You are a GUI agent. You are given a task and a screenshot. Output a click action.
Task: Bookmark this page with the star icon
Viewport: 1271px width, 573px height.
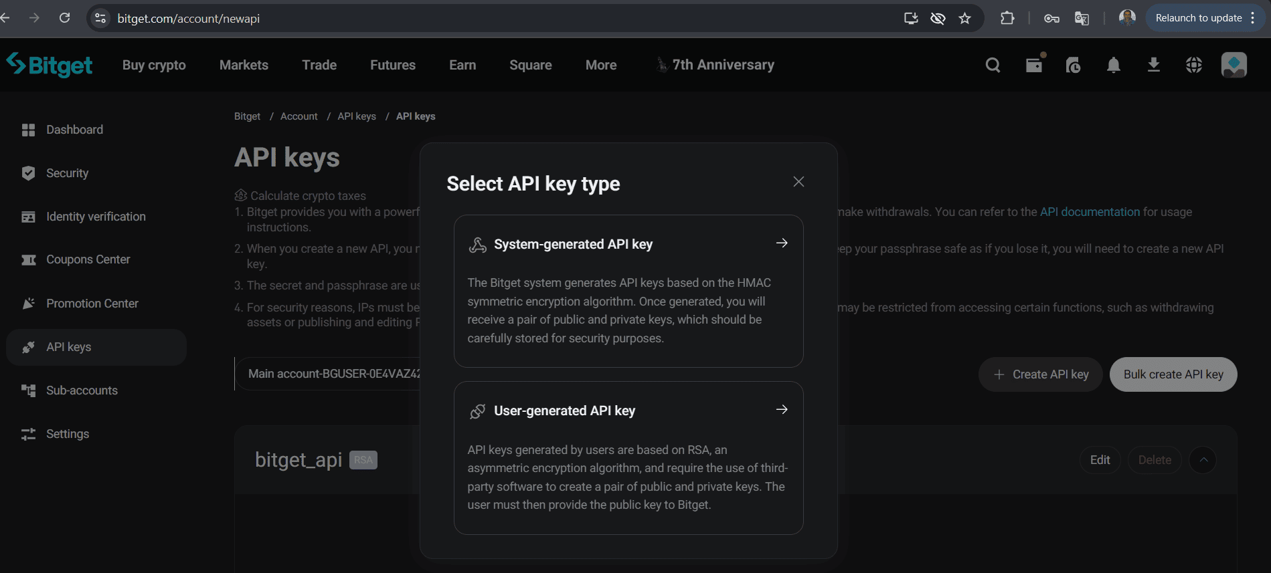pos(964,18)
